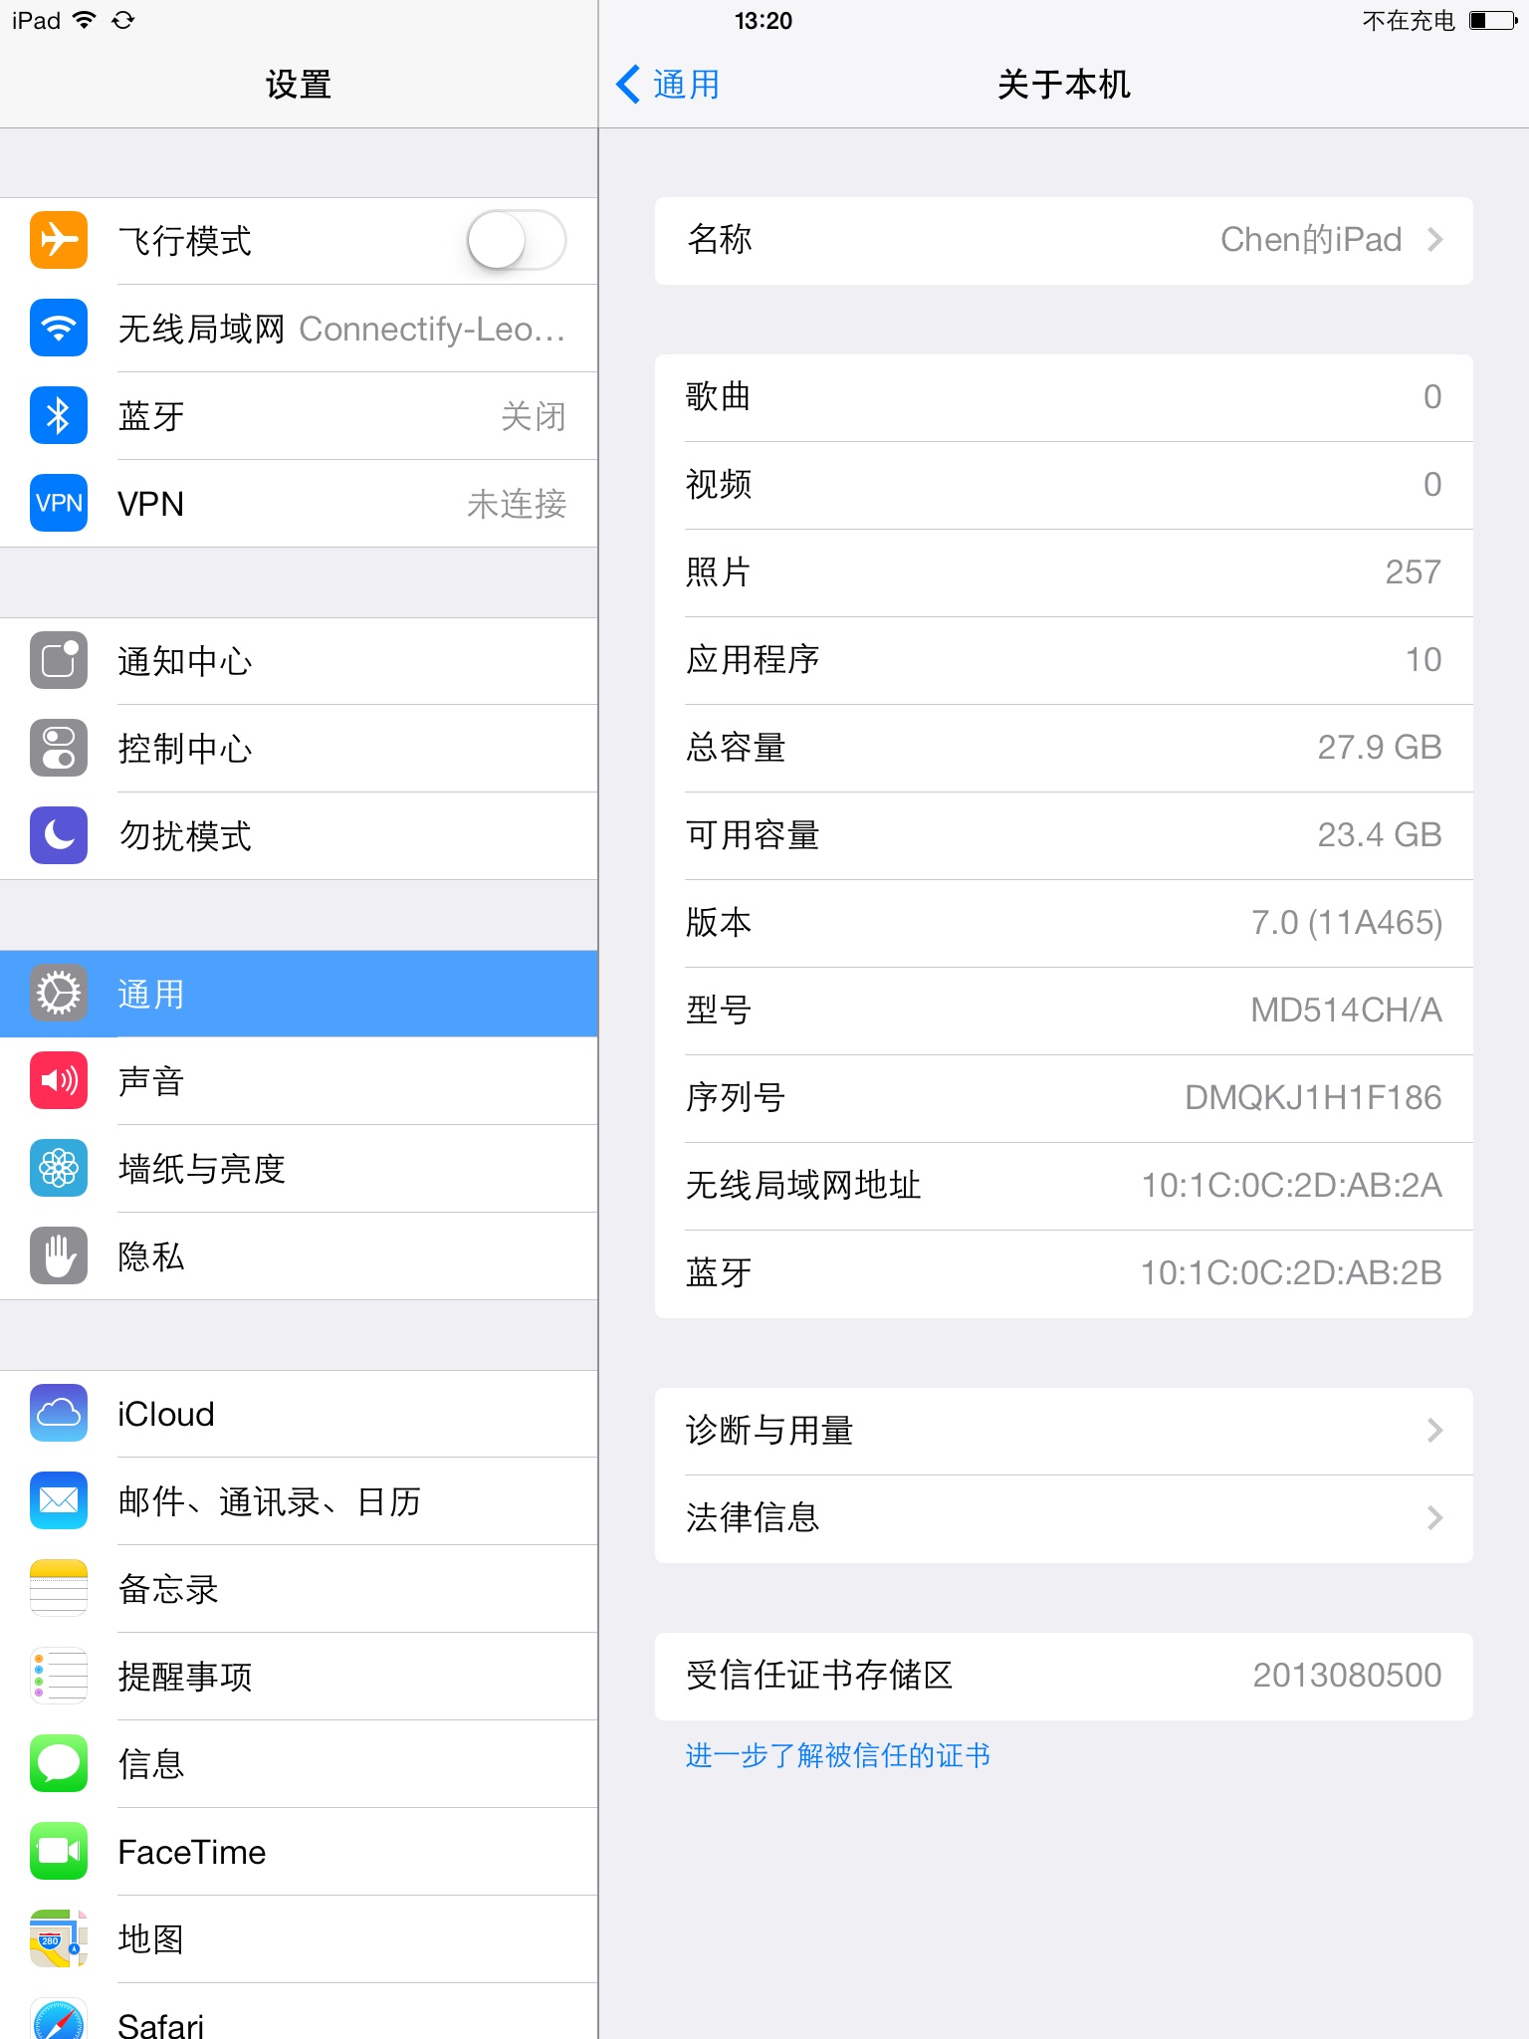Expand the 名称 Chen的iPad chevron
This screenshot has height=2039, width=1529.
[1434, 240]
